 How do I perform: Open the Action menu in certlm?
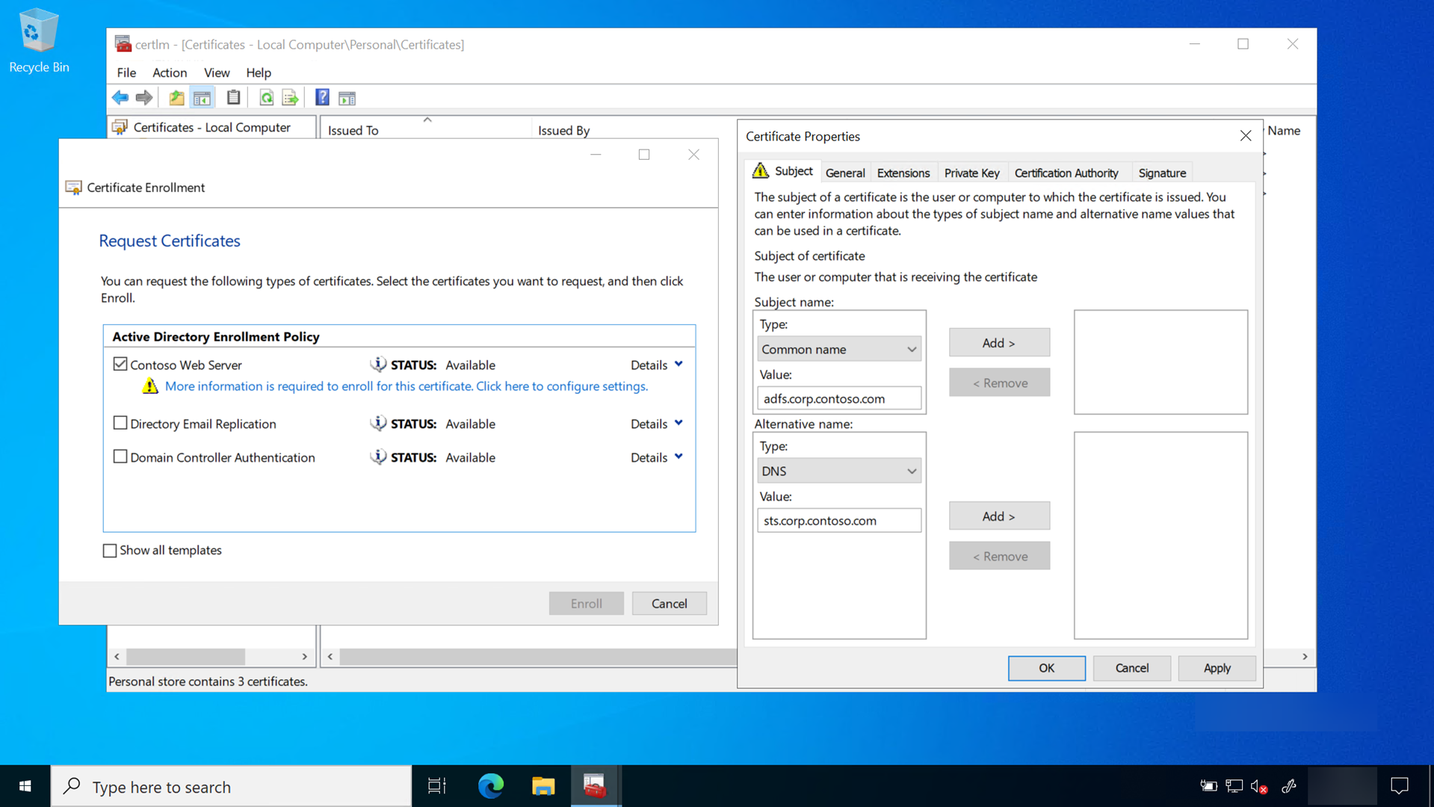(x=170, y=72)
